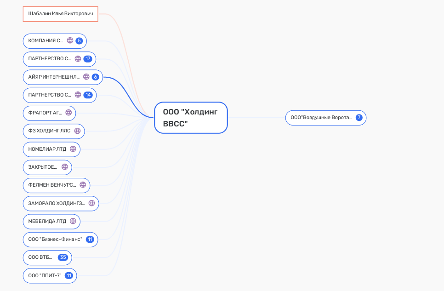Click the globe icon beside МЕВЕЛИДА ЛТД
The height and width of the screenshot is (291, 444).
tap(73, 221)
